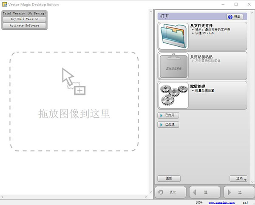Click the right panel scrollbar down arrow
This screenshot has height=205, width=255.
point(252,182)
